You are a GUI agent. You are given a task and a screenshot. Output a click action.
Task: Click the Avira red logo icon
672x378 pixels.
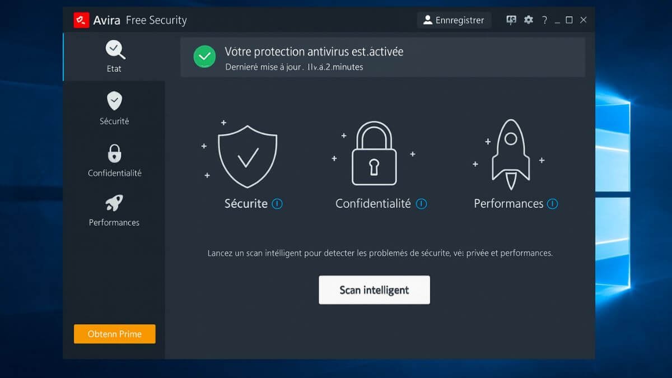(x=81, y=20)
